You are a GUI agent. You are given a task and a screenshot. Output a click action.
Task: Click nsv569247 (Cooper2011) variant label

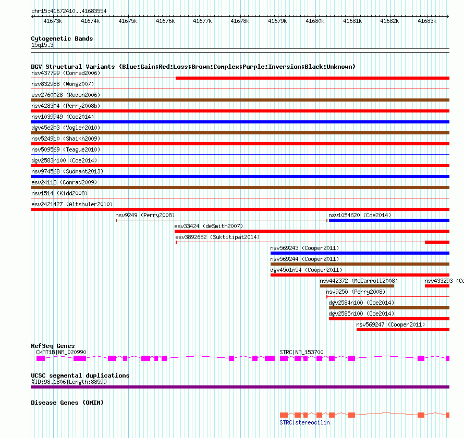tap(390, 324)
